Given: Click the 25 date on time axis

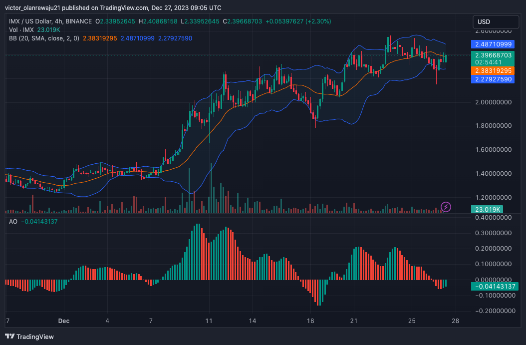Looking at the screenshot, I should pyautogui.click(x=412, y=321).
